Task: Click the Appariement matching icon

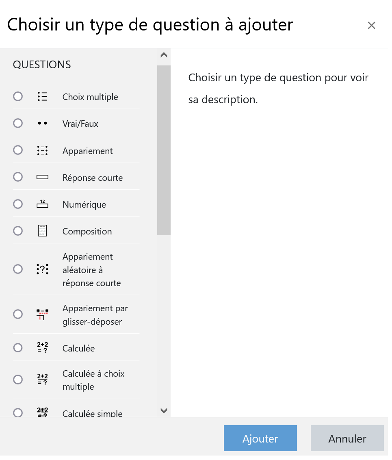Action: click(x=43, y=152)
